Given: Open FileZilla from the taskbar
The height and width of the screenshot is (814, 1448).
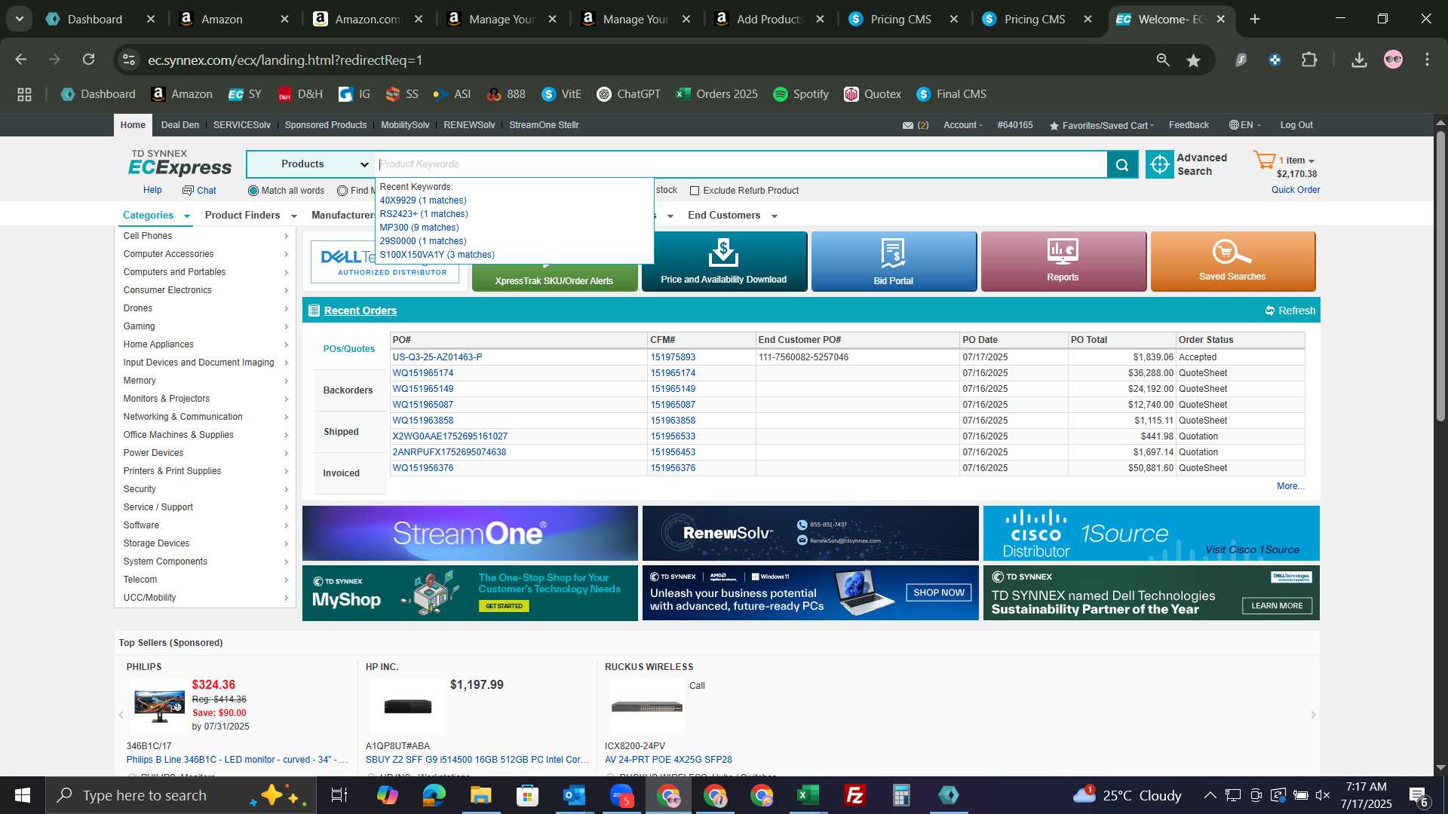Looking at the screenshot, I should [854, 795].
